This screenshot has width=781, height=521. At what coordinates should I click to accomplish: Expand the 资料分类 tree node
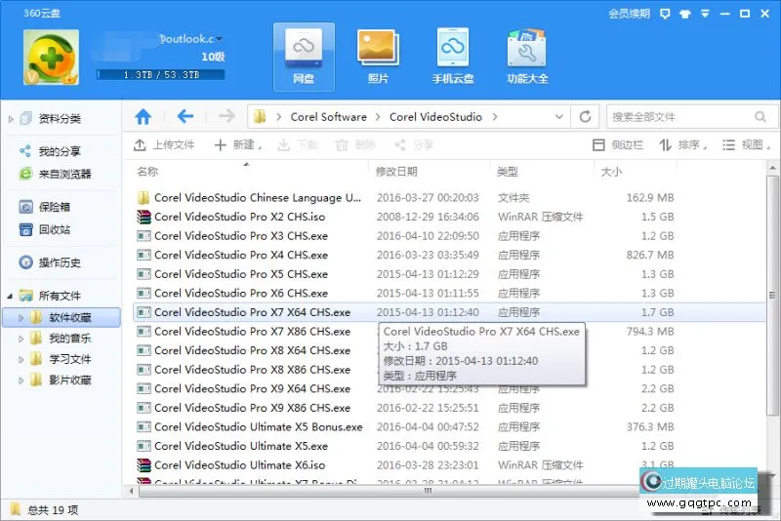point(11,119)
